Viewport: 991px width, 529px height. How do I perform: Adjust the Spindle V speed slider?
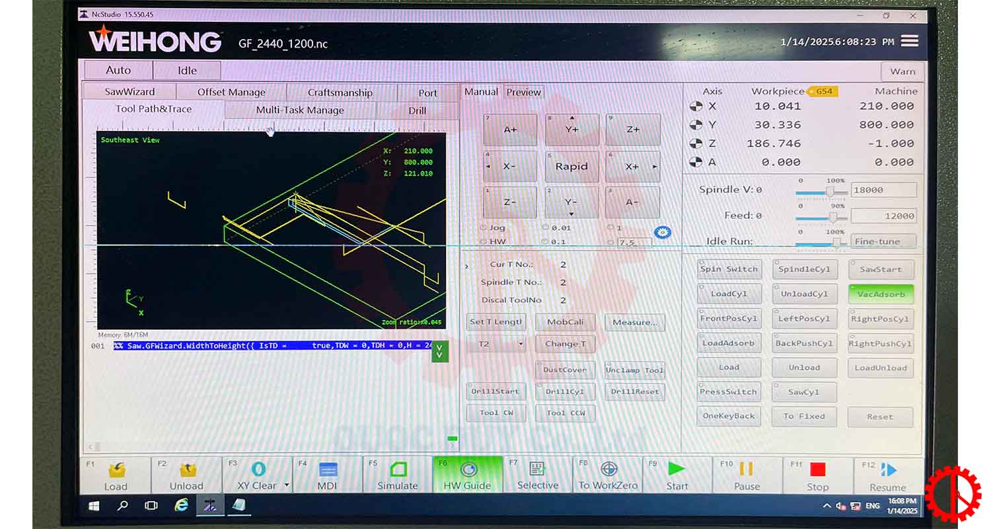[x=829, y=191]
